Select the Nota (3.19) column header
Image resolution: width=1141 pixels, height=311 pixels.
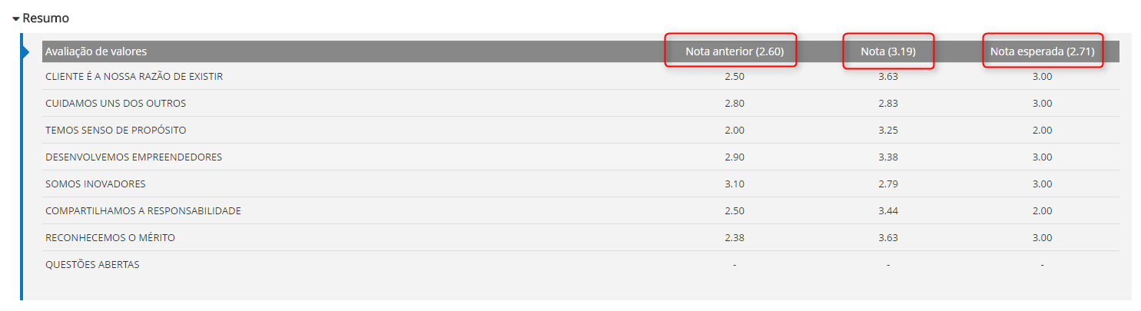click(888, 51)
